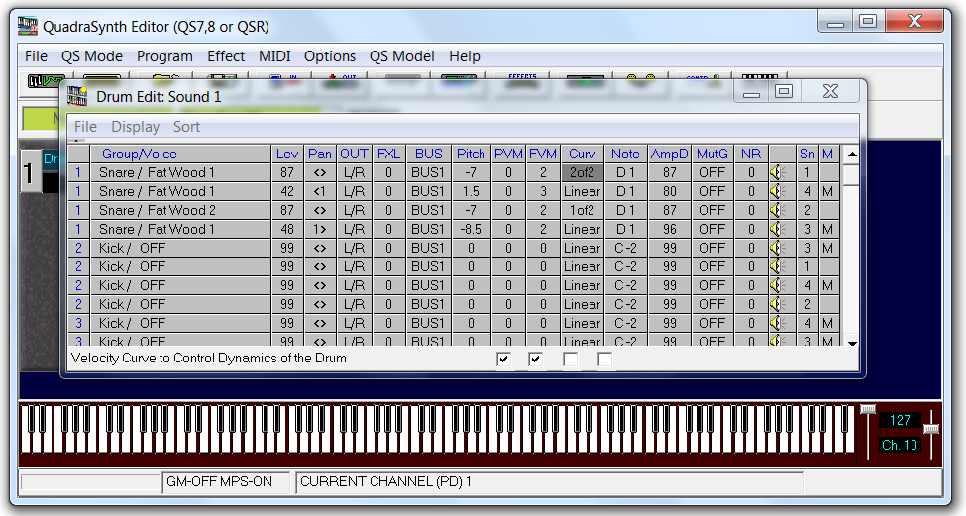966x516 pixels.
Task: Click speaker icon in first Snare FatWood 1 row
Action: 778,173
